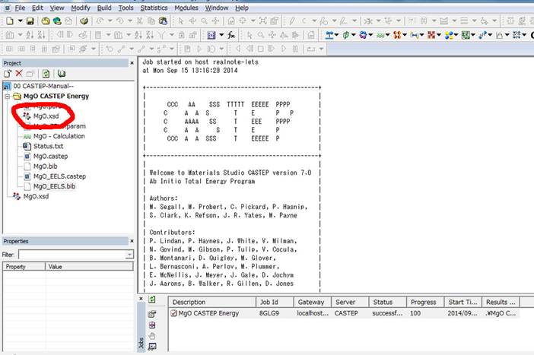Open the Window menu

pyautogui.click(x=216, y=8)
